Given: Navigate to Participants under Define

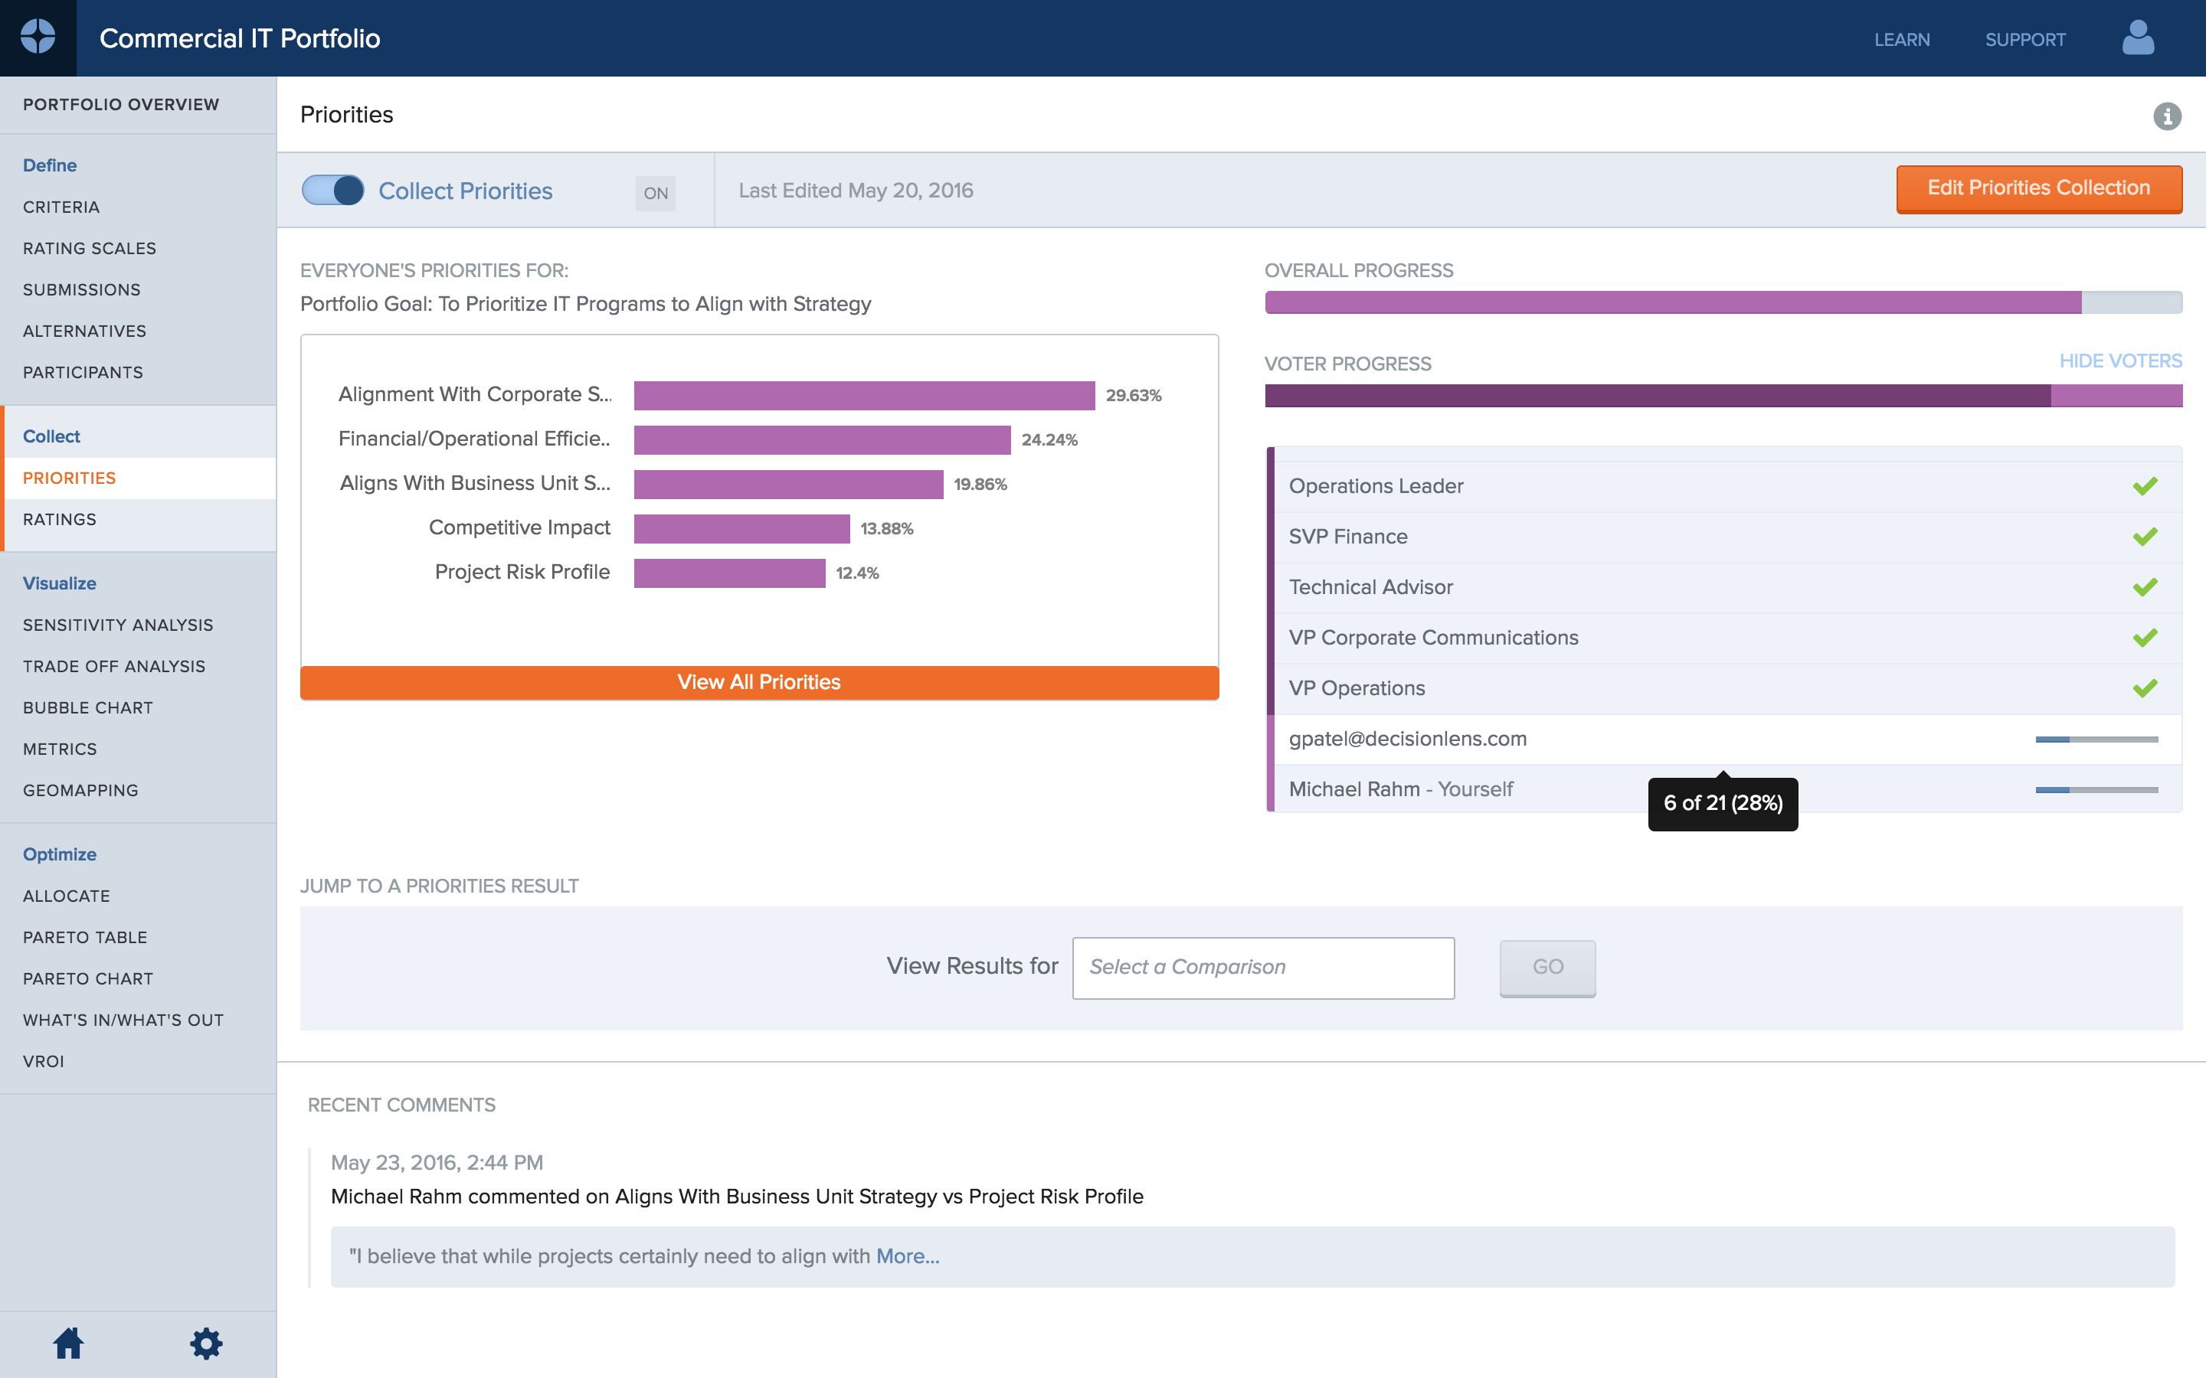Looking at the screenshot, I should [x=81, y=371].
